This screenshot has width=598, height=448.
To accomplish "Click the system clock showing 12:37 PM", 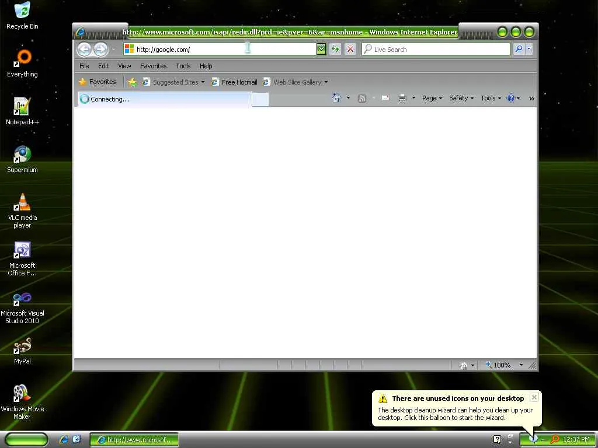I will [x=576, y=440].
